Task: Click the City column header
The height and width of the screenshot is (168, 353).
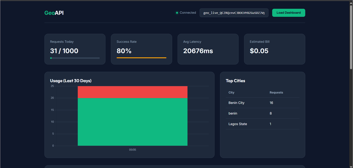Action: [232, 92]
